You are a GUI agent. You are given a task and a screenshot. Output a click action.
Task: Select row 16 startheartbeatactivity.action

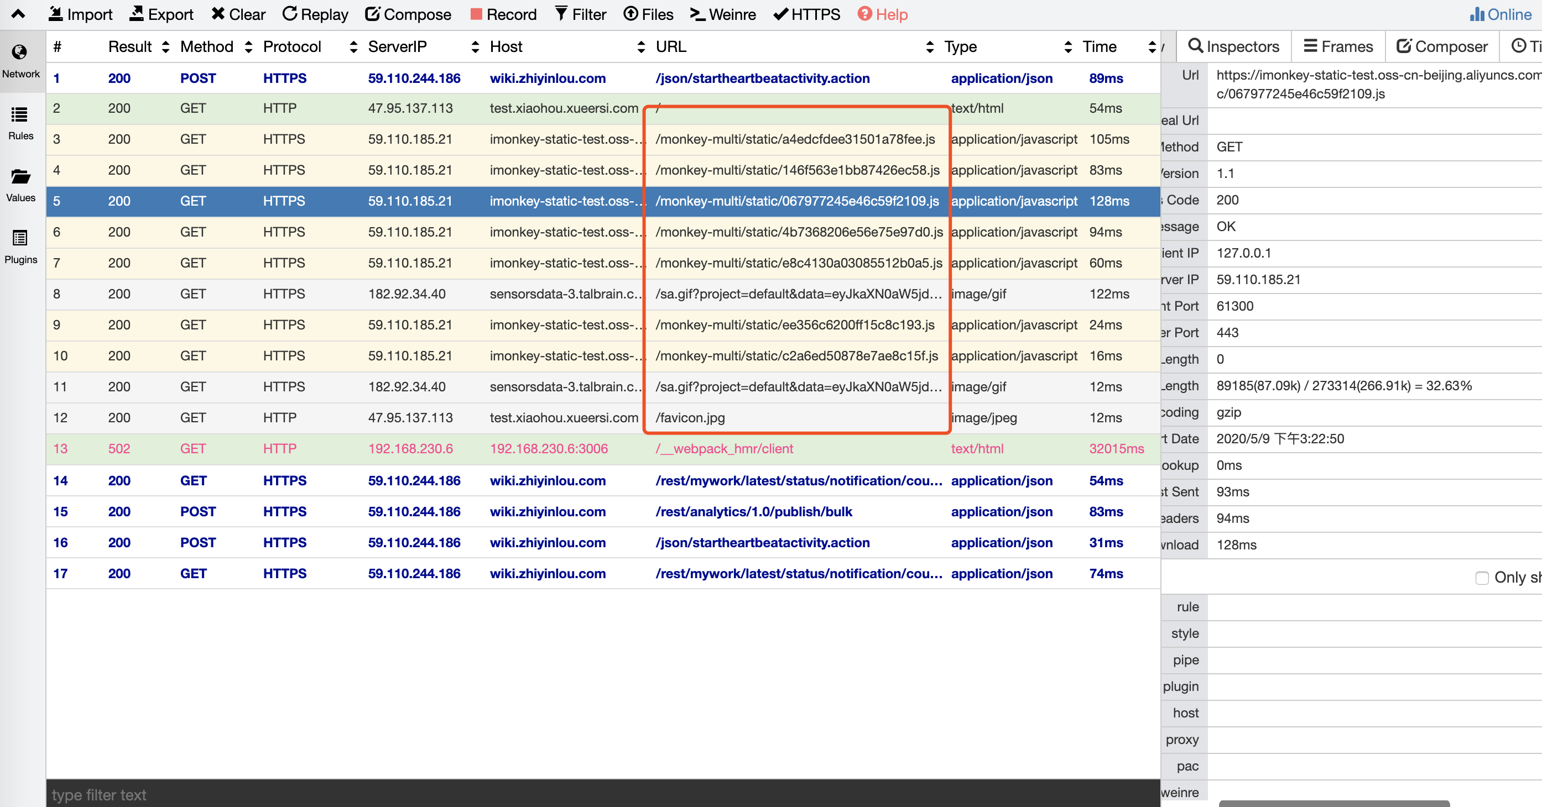(x=603, y=543)
